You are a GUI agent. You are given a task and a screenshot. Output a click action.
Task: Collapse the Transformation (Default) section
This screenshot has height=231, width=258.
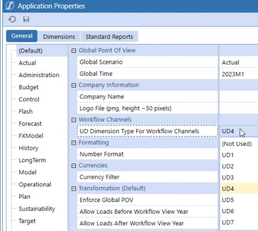(x=74, y=189)
